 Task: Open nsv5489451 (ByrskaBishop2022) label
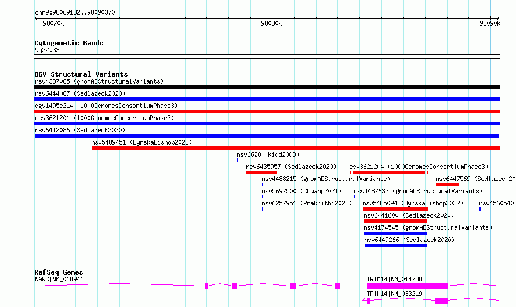coord(141,142)
